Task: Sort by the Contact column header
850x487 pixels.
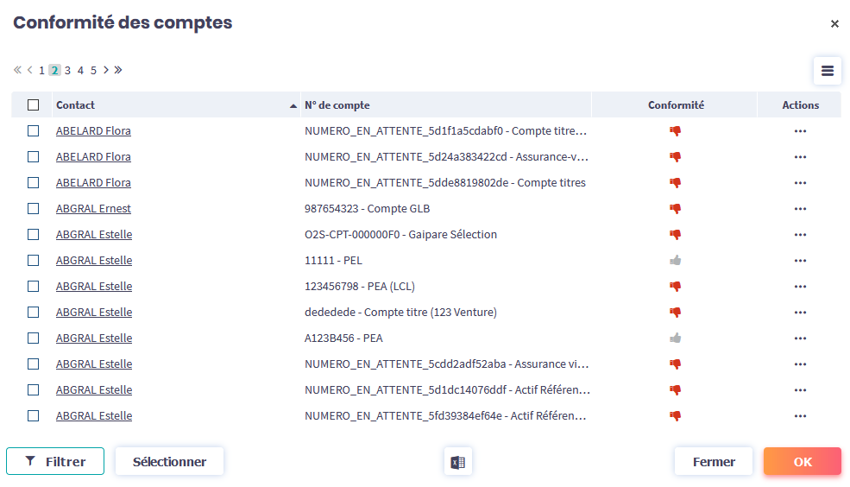Action: pos(76,105)
